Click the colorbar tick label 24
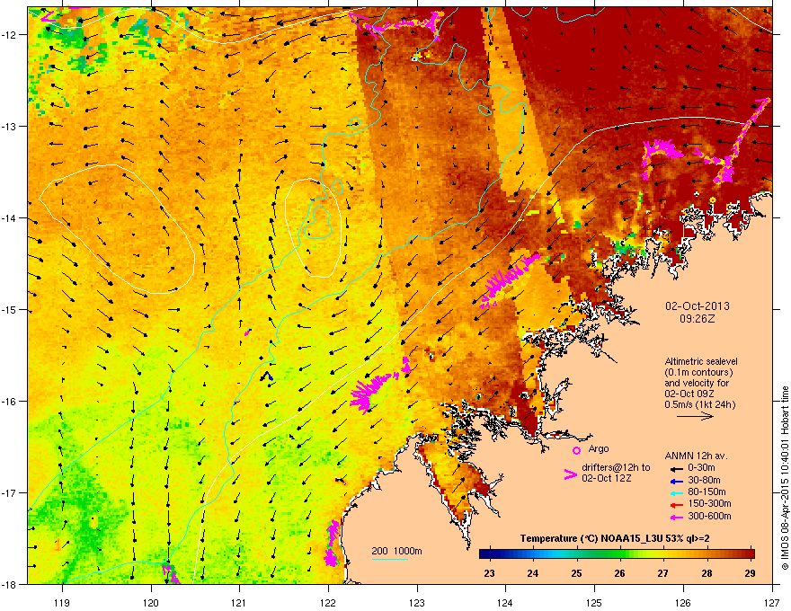791x611 pixels. [x=533, y=573]
